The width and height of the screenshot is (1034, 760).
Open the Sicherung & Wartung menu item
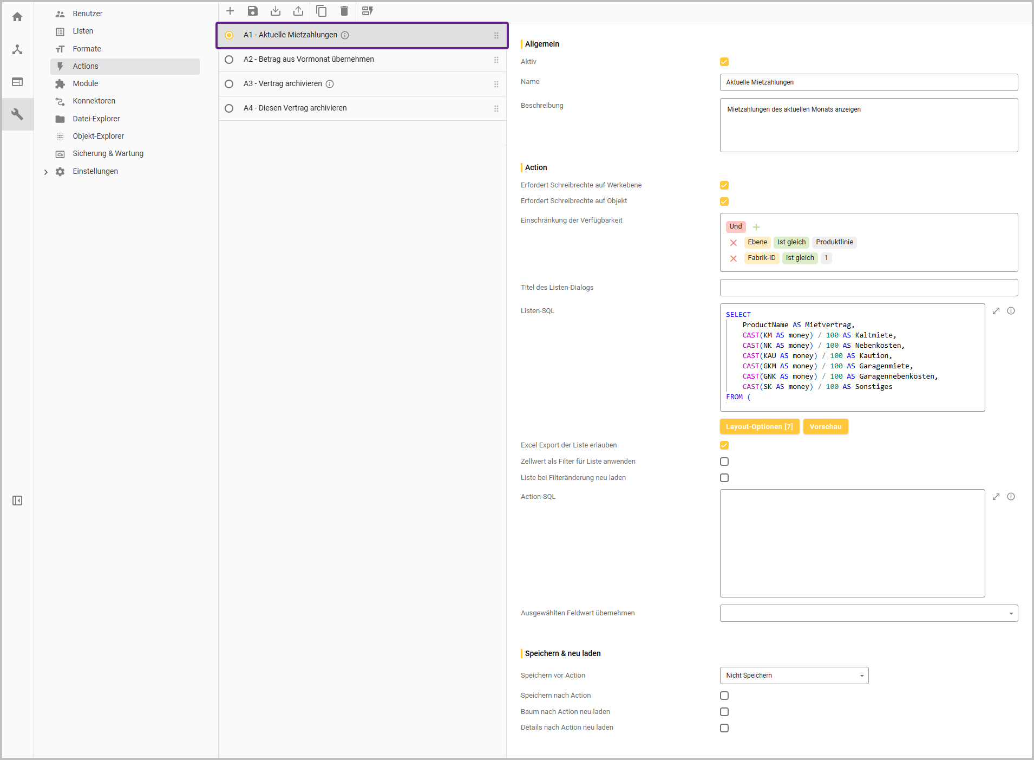108,153
